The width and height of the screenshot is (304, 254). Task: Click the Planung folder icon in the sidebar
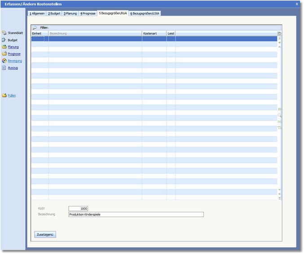(x=4, y=47)
